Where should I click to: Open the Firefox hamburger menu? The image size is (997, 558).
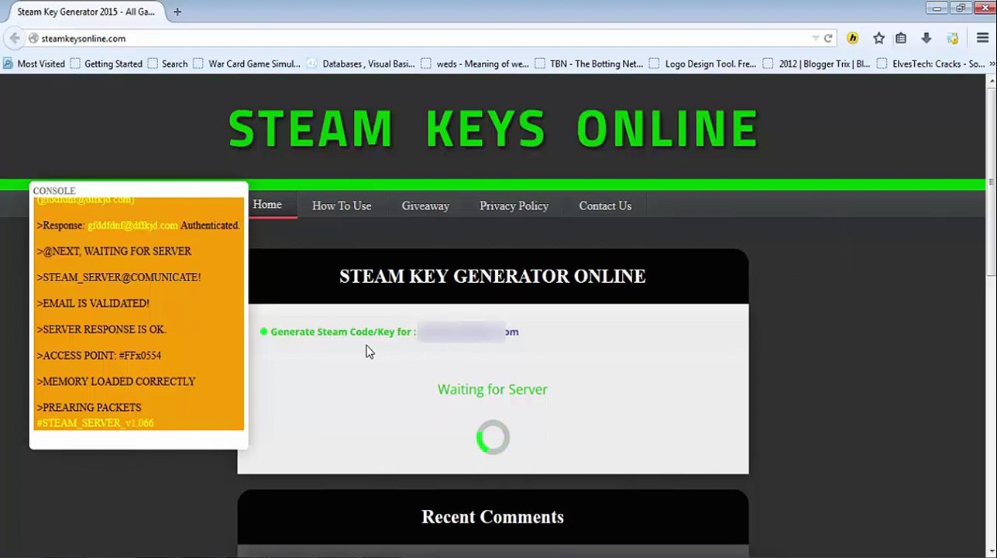pos(982,38)
